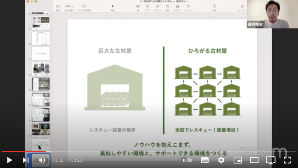Viewport: 298px width, 168px height.
Task: Cast video with AirPlay icon
Action: tap(271, 160)
